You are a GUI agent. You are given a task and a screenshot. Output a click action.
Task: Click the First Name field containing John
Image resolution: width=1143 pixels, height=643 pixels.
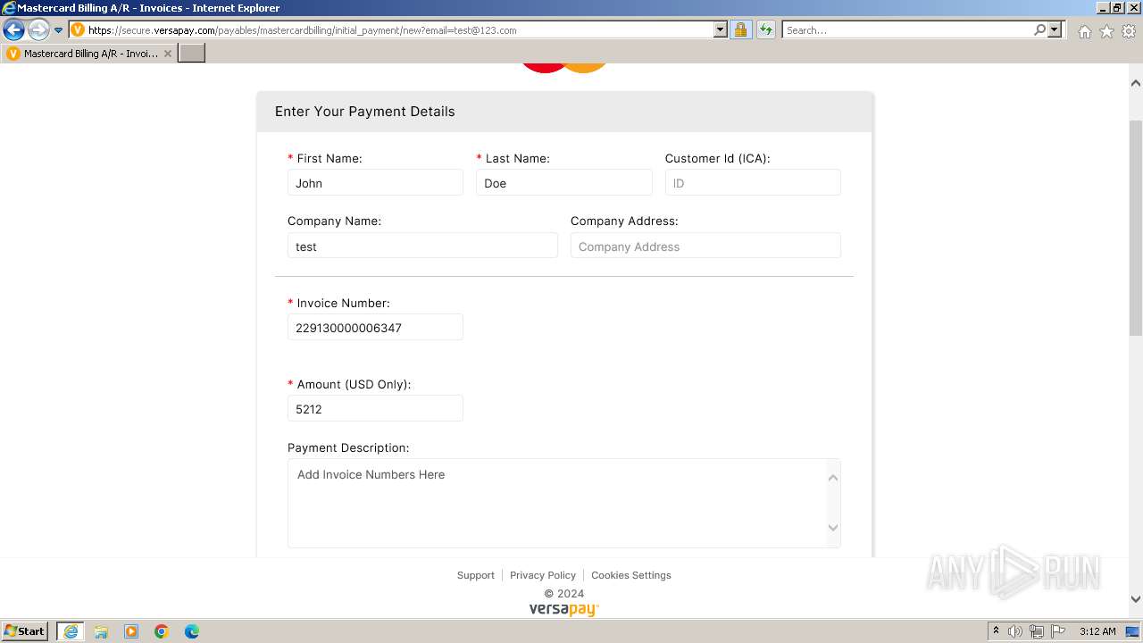[x=375, y=182]
